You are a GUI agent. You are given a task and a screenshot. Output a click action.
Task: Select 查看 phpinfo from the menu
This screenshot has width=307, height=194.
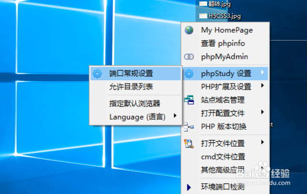[x=225, y=43]
